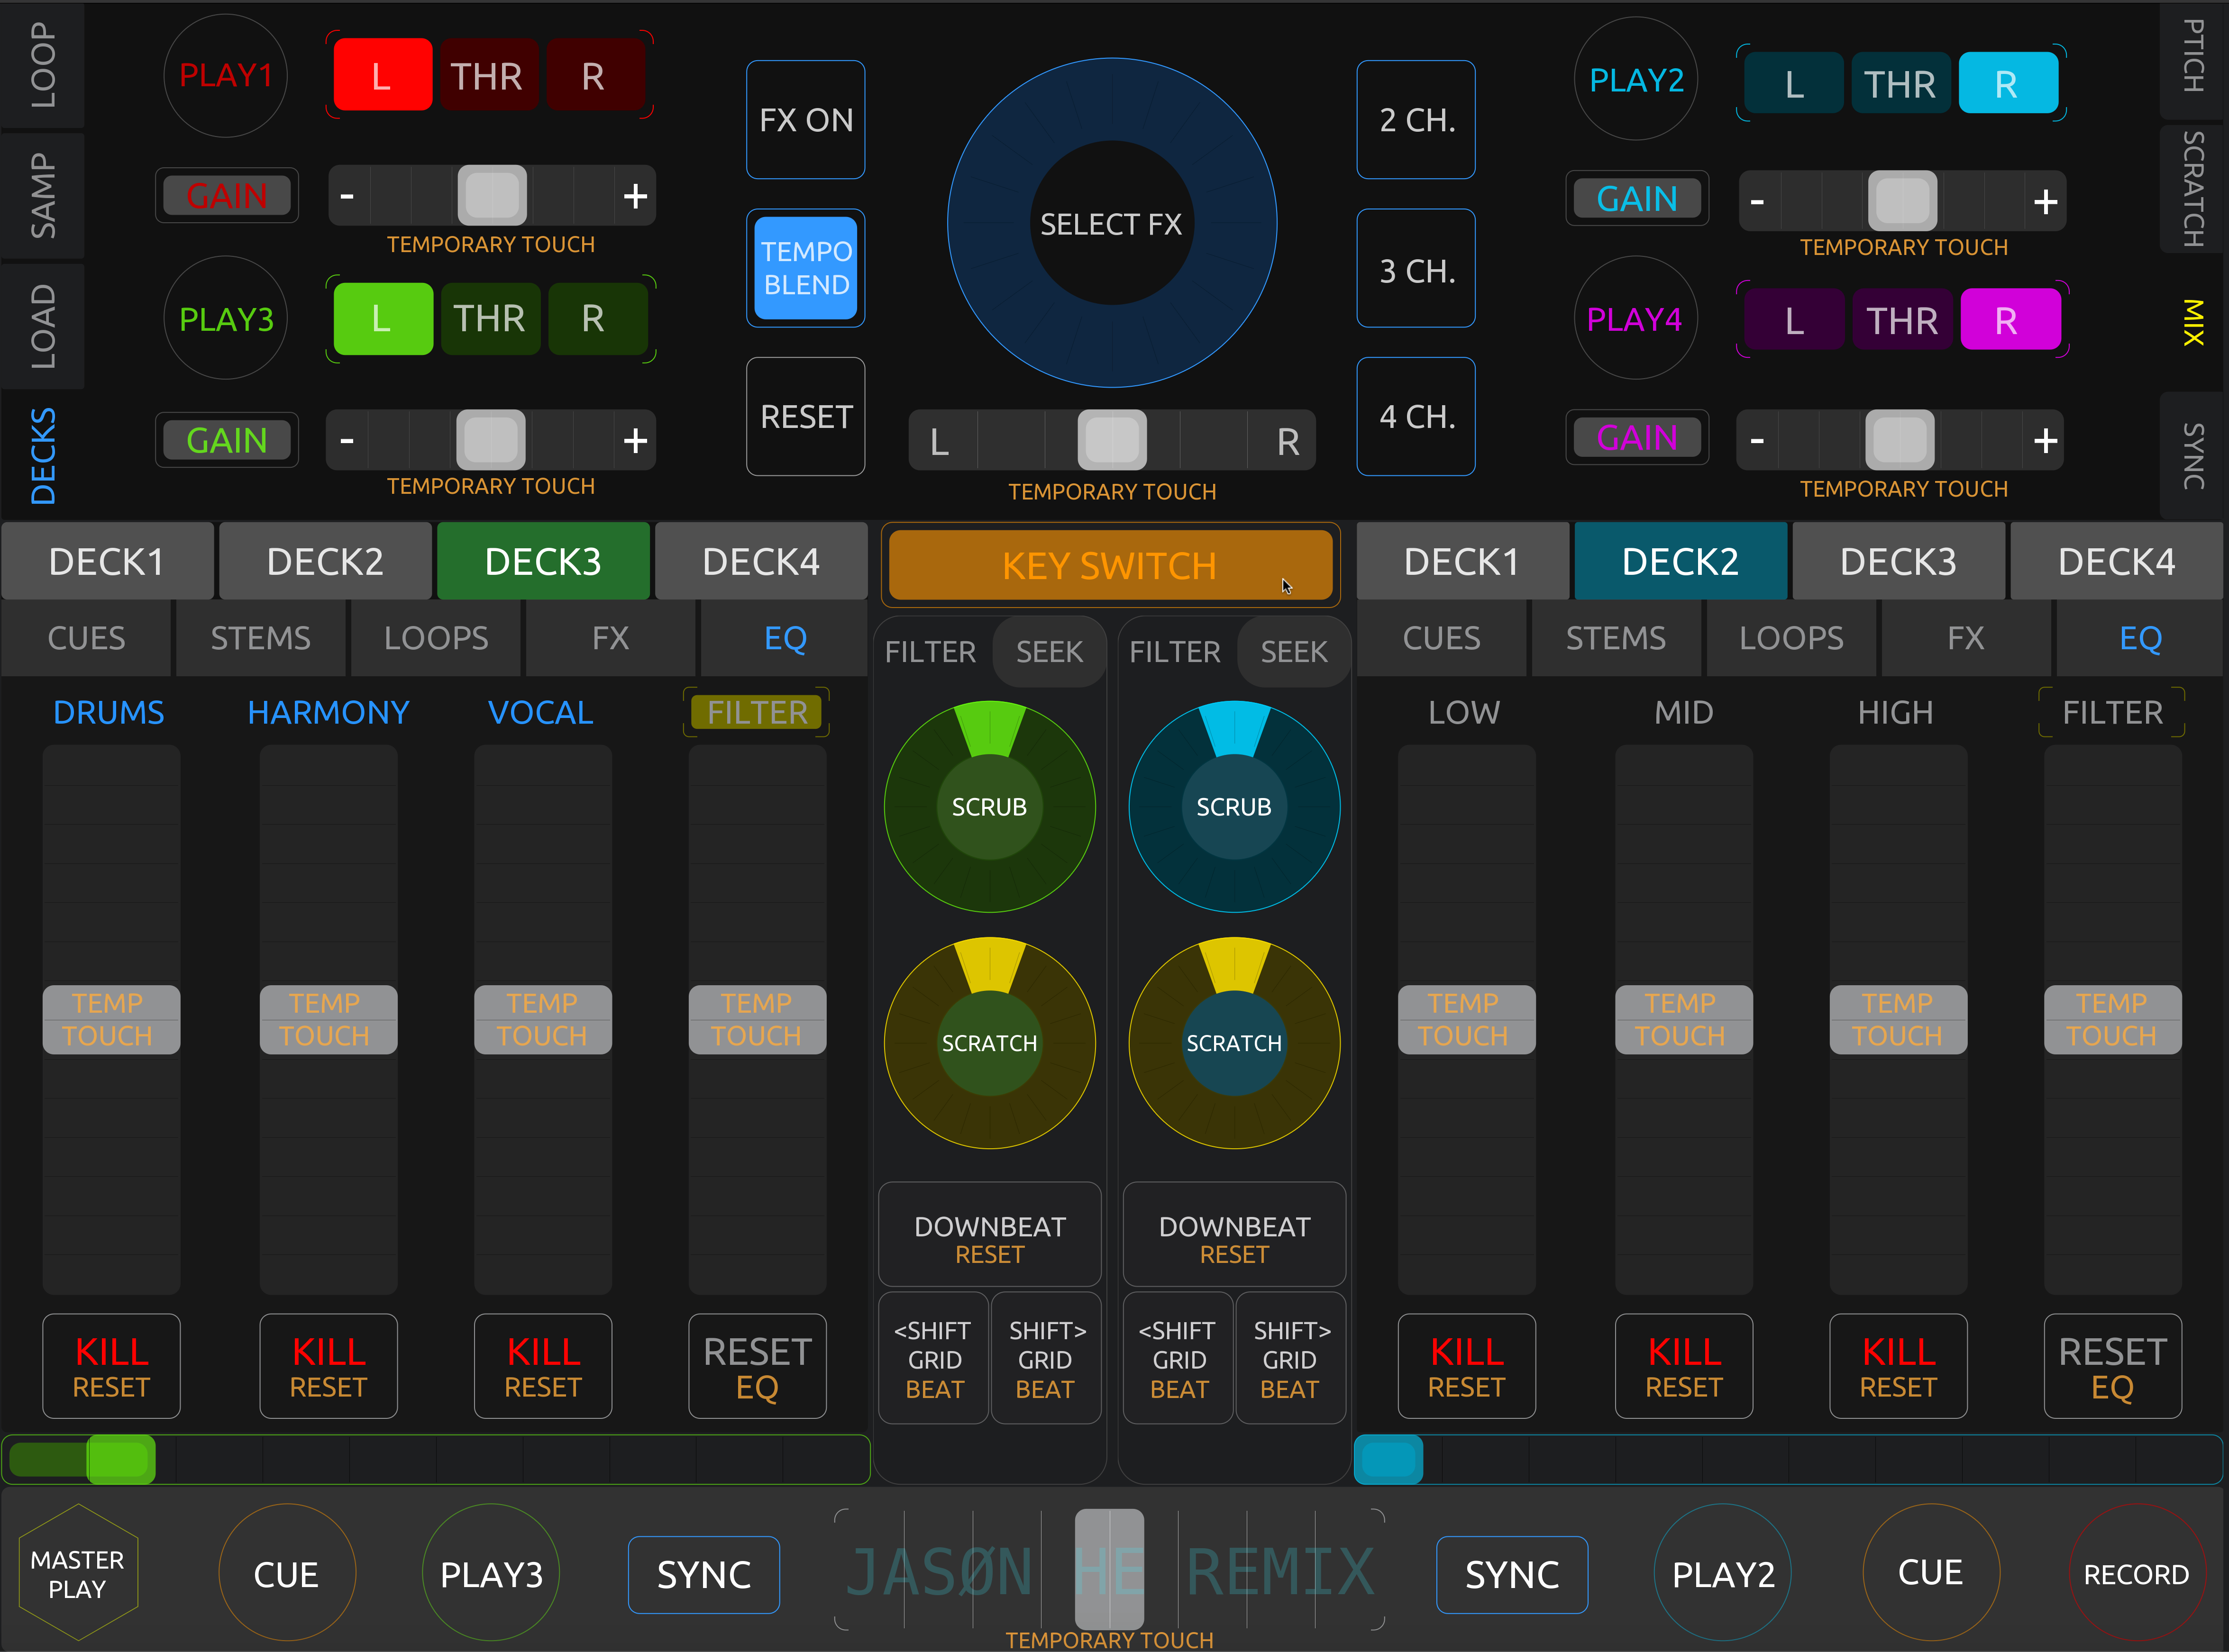2229x1652 pixels.
Task: Toggle the DRUMS stem KILL button
Action: (x=111, y=1366)
